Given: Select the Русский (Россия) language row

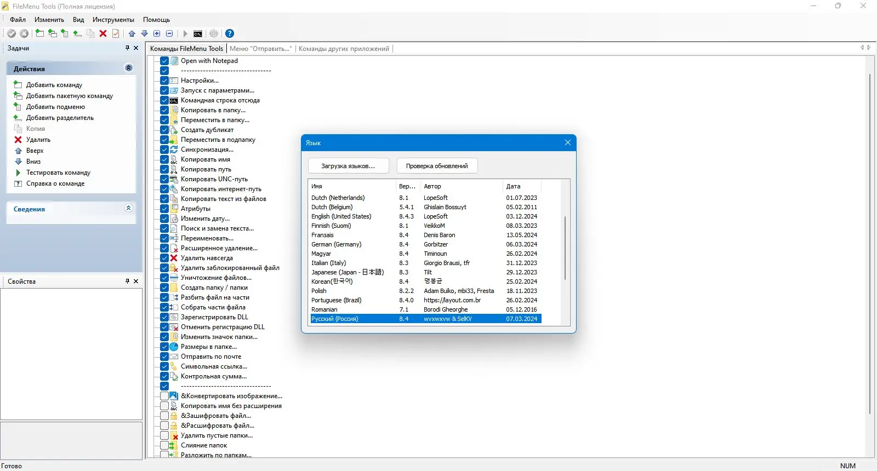Looking at the screenshot, I should point(425,319).
